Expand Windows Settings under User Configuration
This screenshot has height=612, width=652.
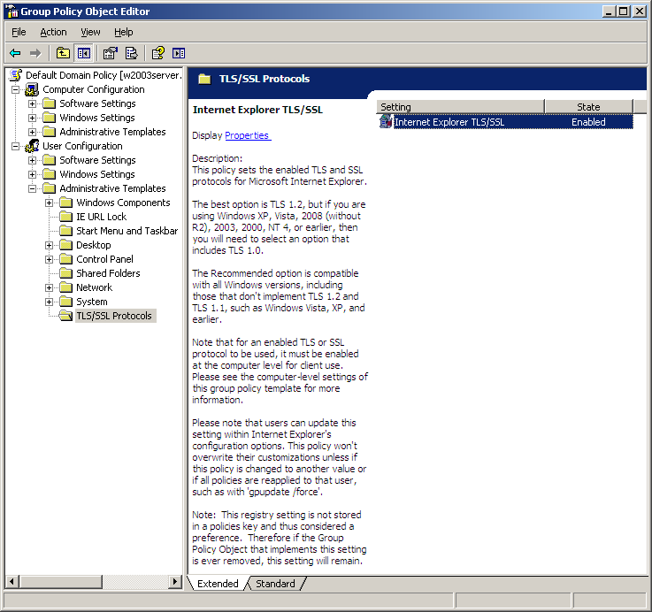point(32,174)
